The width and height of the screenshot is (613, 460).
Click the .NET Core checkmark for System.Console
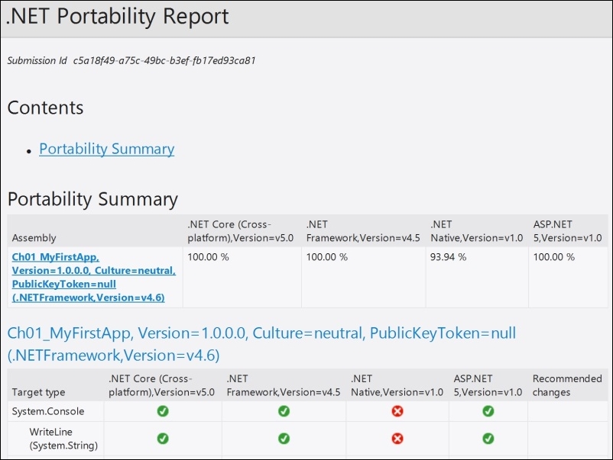point(163,411)
